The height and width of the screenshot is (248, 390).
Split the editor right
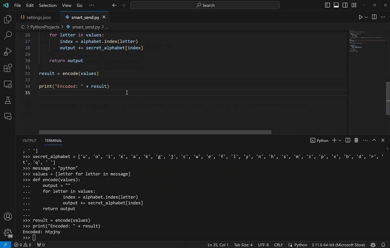point(374,17)
